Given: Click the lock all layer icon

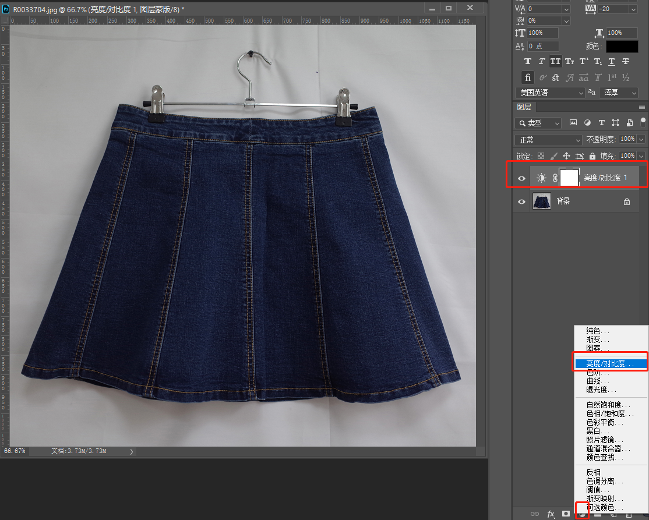Looking at the screenshot, I should tap(592, 156).
